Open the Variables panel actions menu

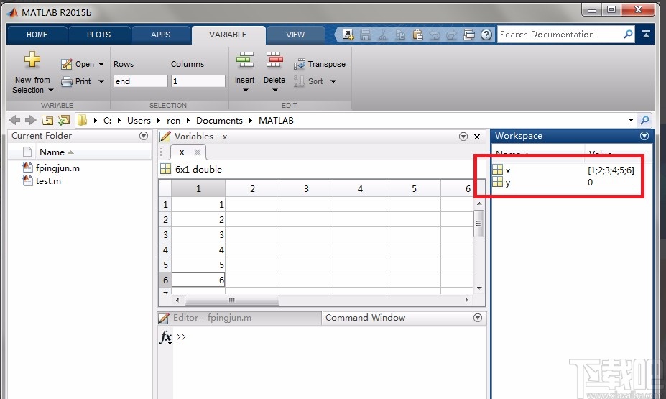pos(463,137)
